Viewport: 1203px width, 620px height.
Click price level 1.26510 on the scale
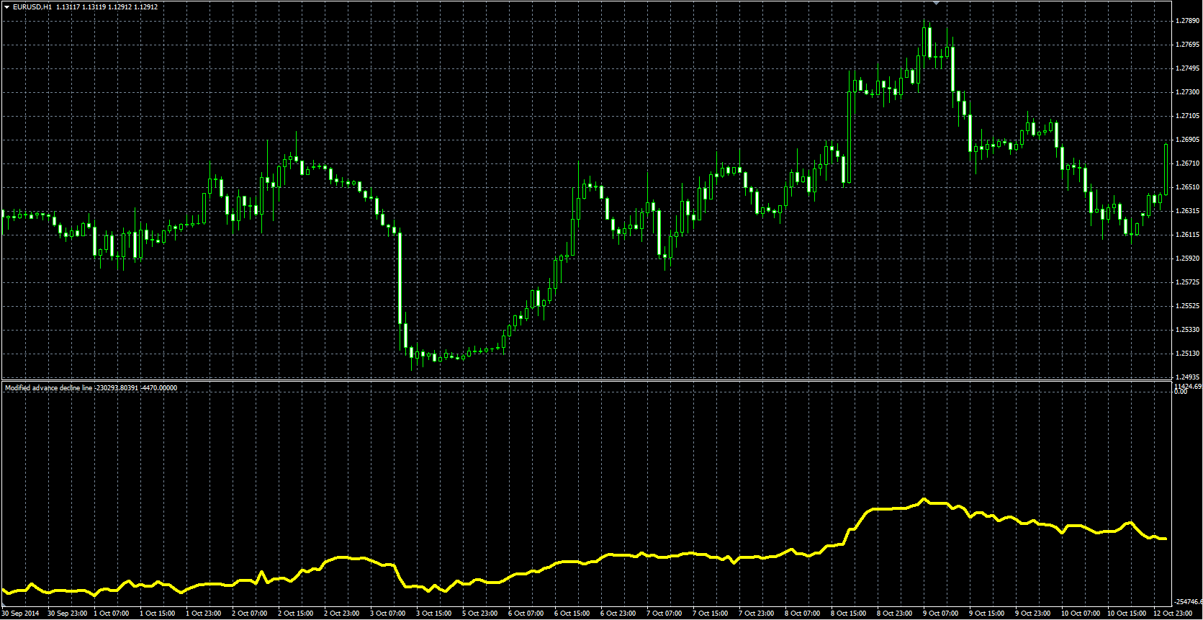(x=1187, y=187)
